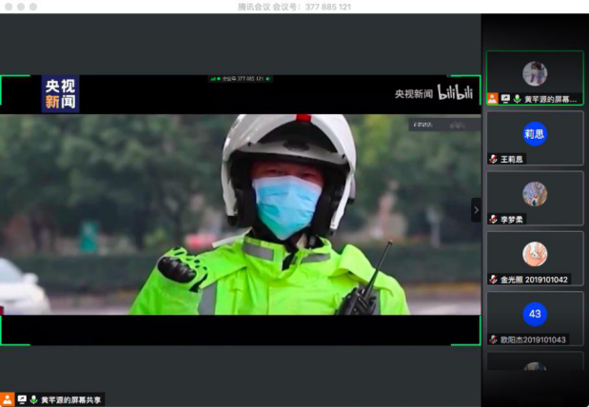Click the blue 43 avatar of 欧阳杰

pos(535,314)
